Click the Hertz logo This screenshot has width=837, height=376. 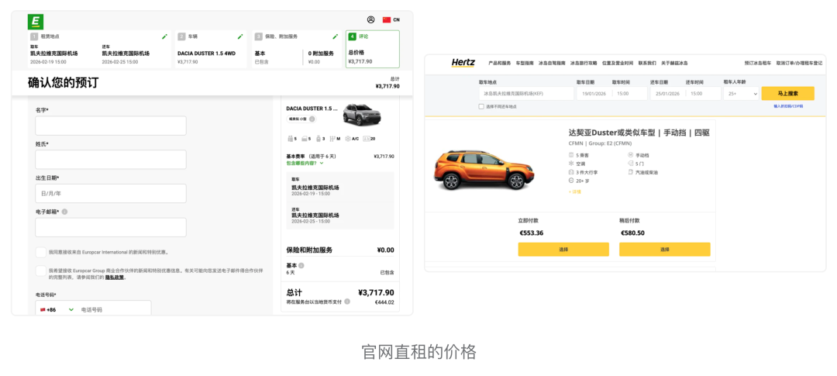pyautogui.click(x=463, y=63)
